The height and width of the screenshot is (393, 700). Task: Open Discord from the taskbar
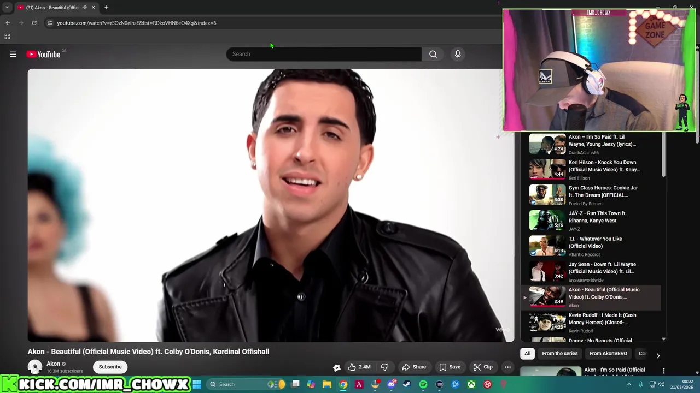click(391, 384)
